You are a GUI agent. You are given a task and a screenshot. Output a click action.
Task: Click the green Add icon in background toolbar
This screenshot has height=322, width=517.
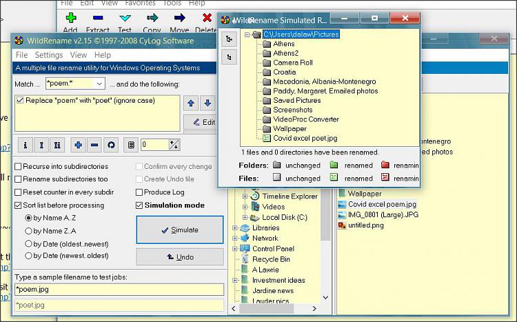tap(70, 17)
